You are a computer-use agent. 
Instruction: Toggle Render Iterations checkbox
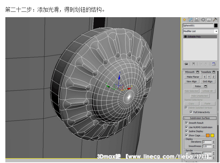[186, 153]
